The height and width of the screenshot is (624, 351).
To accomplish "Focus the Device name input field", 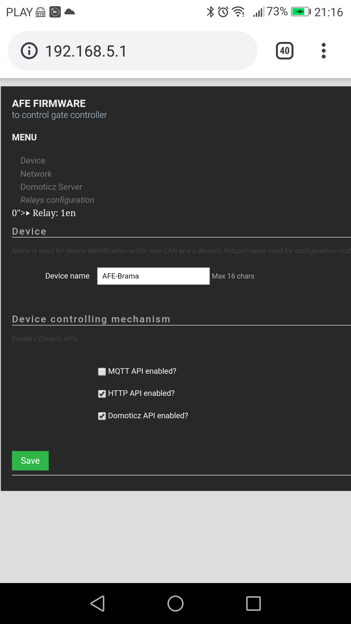I will click(153, 276).
